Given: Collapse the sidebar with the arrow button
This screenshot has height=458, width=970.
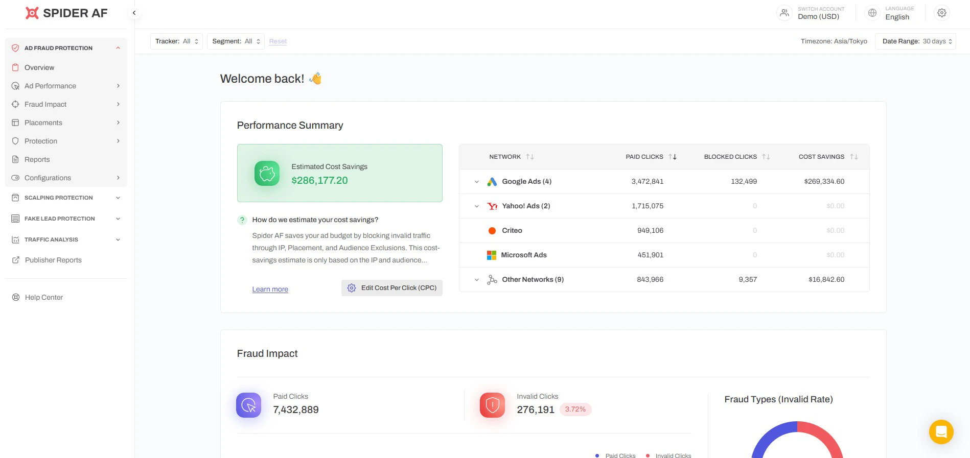Looking at the screenshot, I should click(x=134, y=13).
